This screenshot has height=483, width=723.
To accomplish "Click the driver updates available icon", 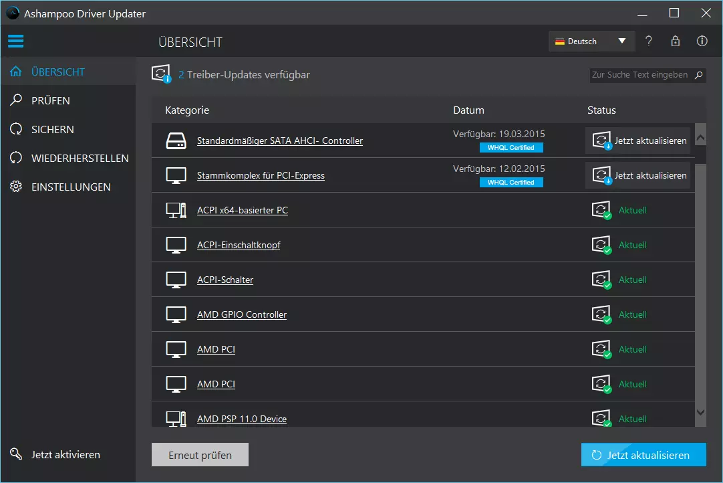I will [162, 74].
